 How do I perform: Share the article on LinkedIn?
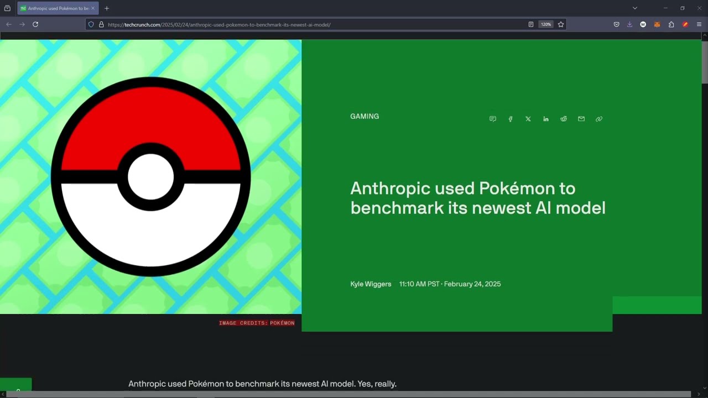(x=546, y=119)
